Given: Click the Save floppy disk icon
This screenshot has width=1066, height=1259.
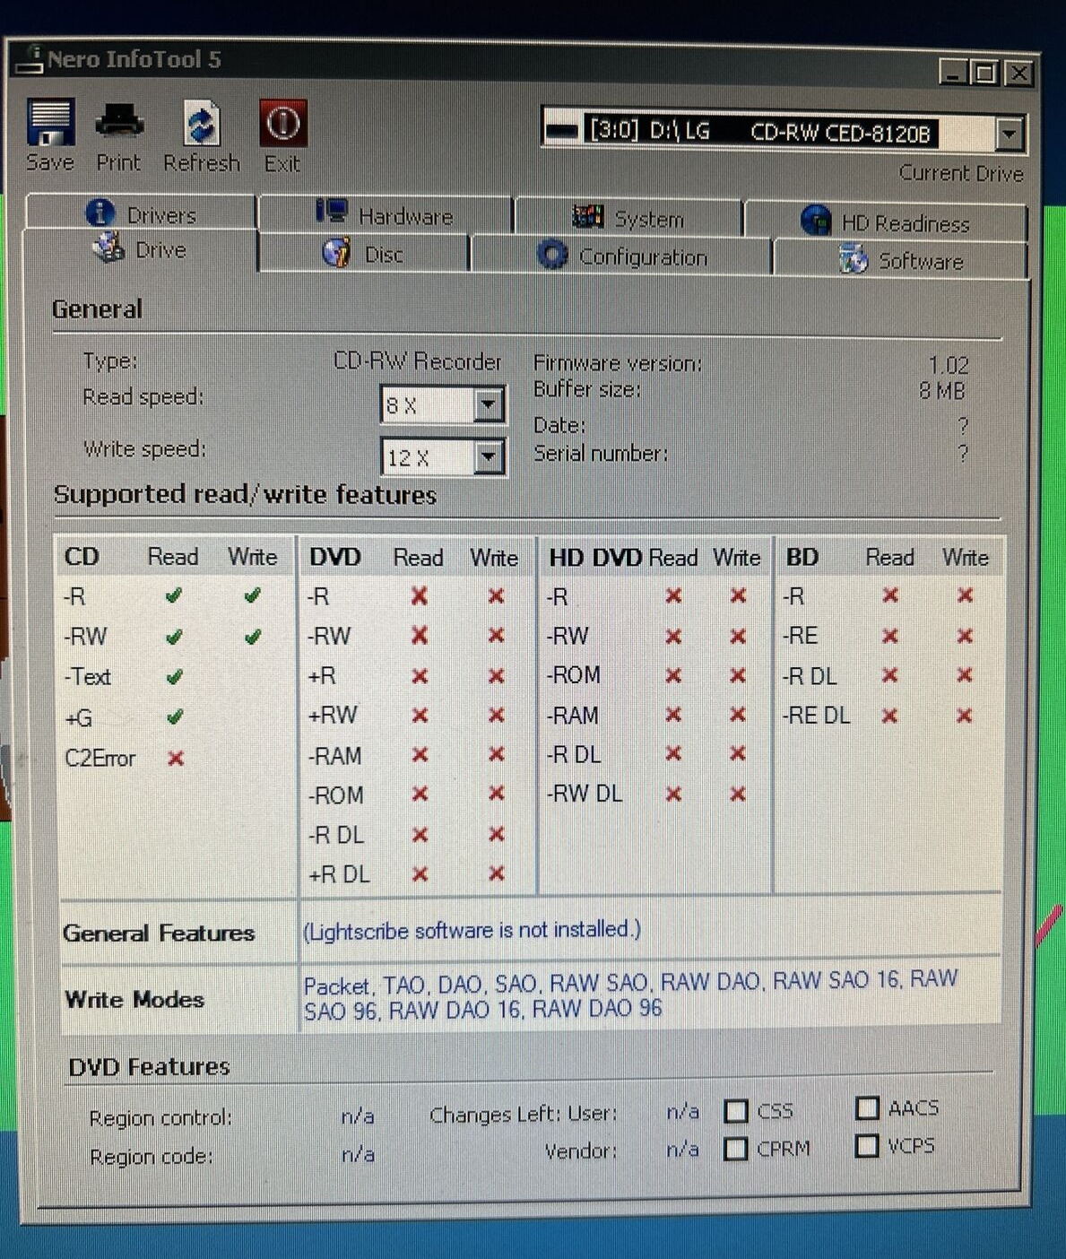Looking at the screenshot, I should coord(50,124).
